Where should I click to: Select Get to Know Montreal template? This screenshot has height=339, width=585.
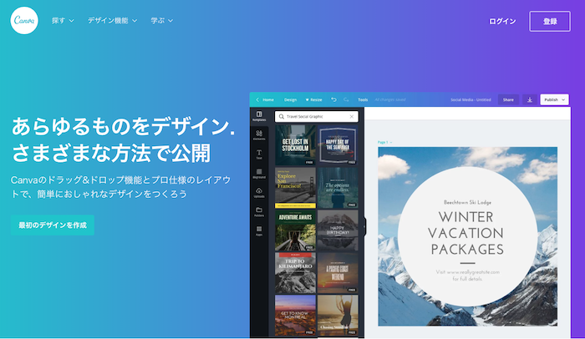[x=295, y=315]
